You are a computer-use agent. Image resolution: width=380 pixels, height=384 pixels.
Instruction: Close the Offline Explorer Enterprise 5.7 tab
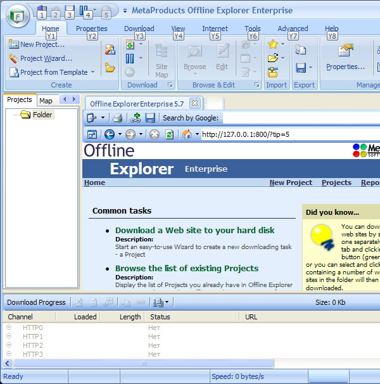(195, 103)
